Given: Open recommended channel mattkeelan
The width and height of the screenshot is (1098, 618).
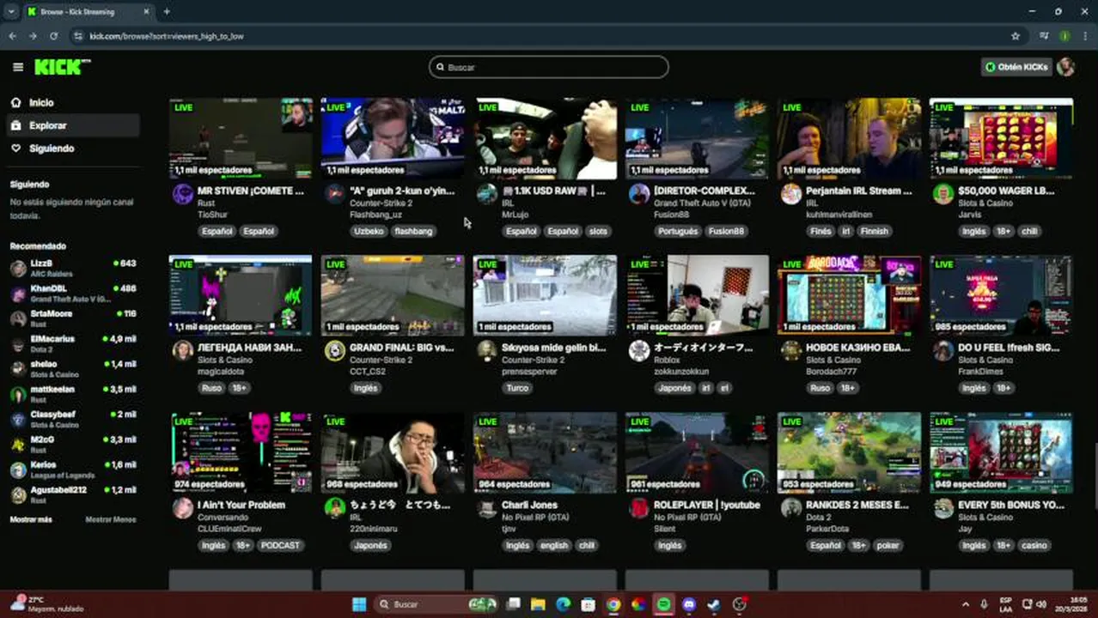Looking at the screenshot, I should click(x=72, y=394).
